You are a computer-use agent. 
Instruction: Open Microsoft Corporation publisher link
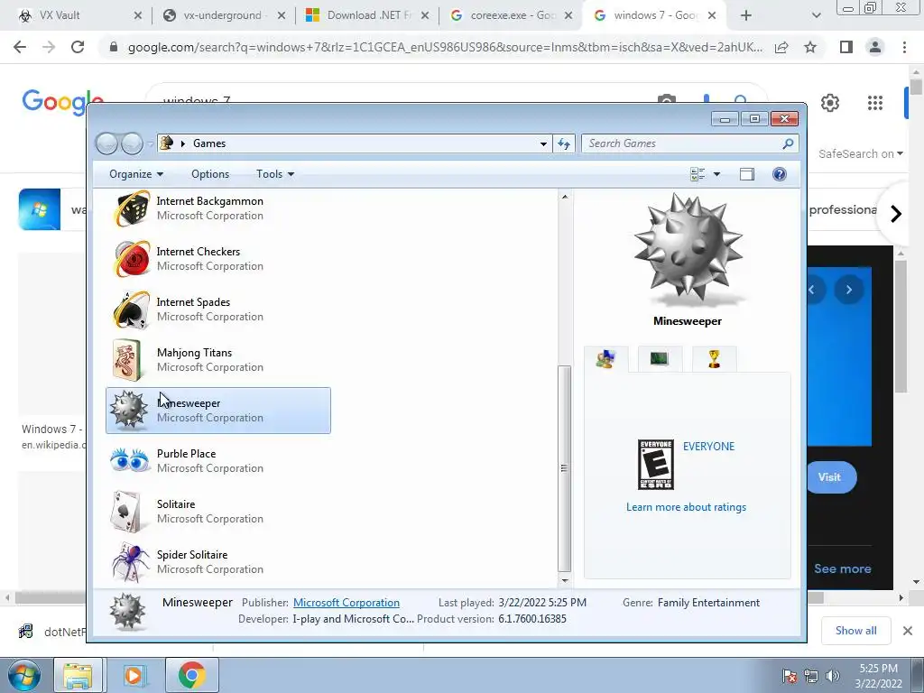pyautogui.click(x=346, y=603)
